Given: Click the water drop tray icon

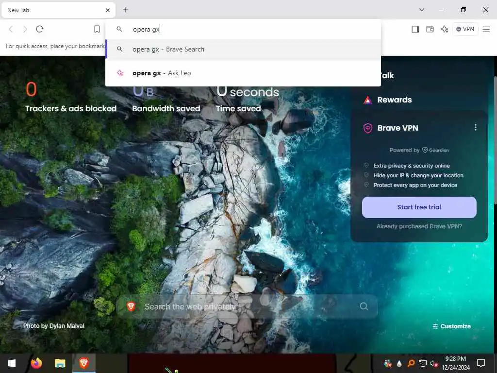Looking at the screenshot, I should [x=399, y=363].
